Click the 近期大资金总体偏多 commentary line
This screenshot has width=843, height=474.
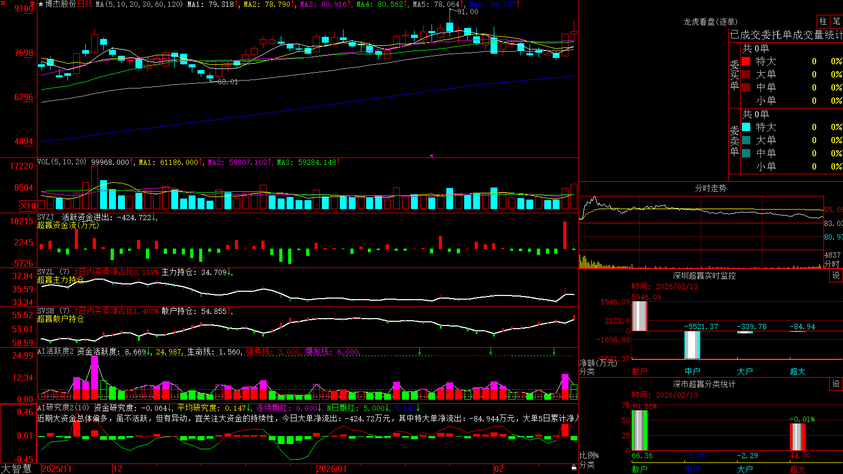(308, 418)
